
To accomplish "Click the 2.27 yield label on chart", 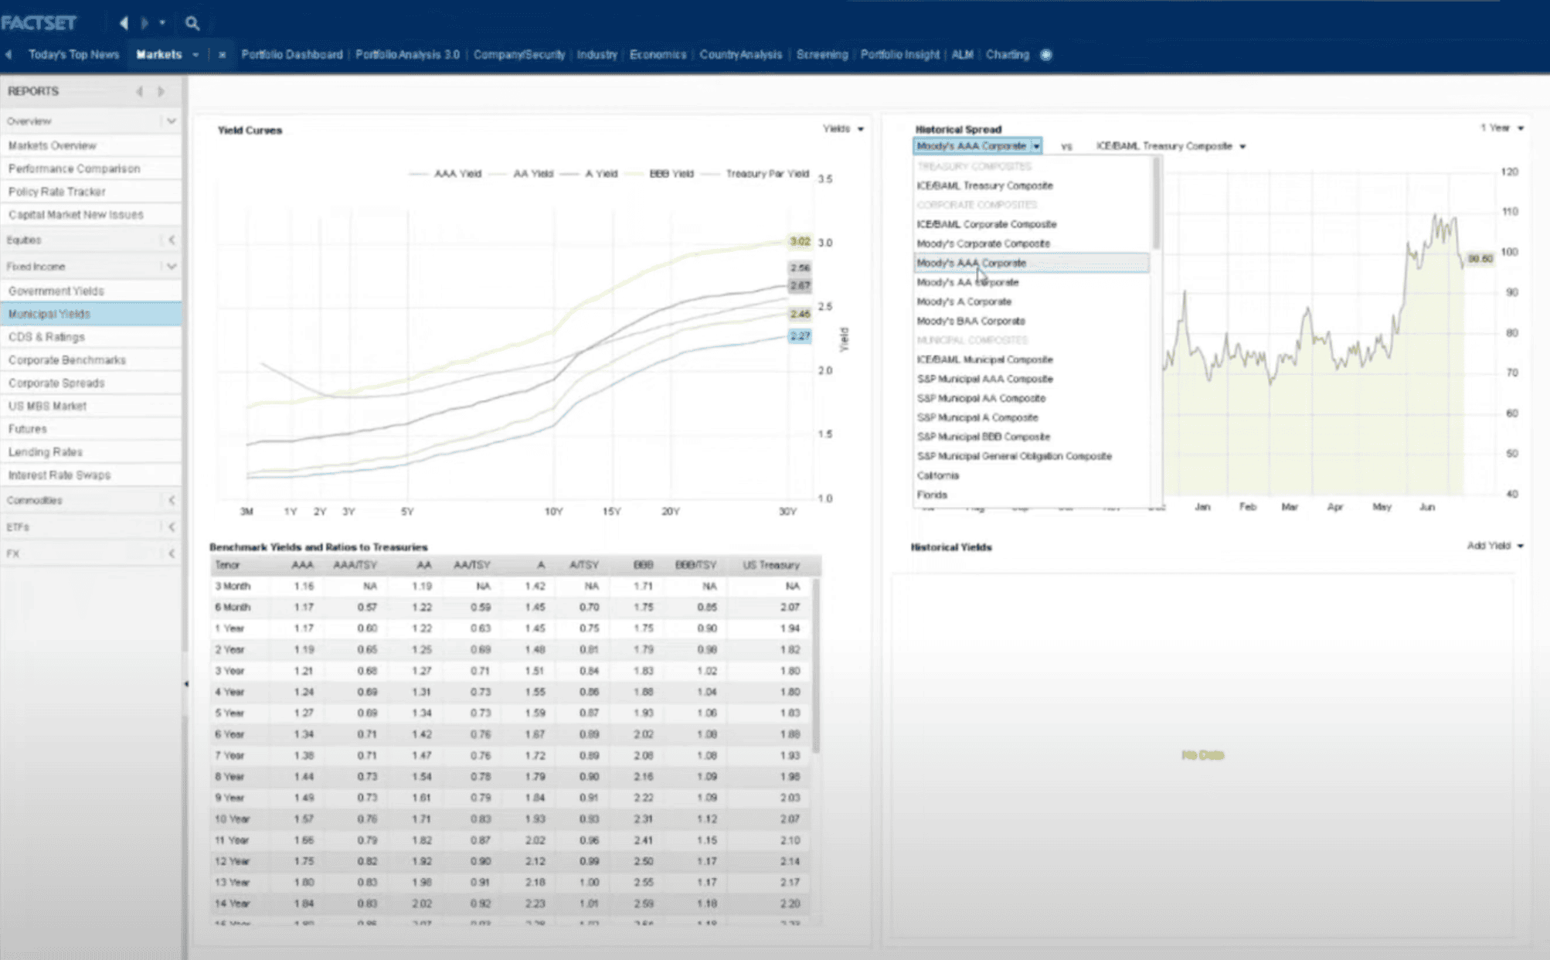I will pos(800,336).
